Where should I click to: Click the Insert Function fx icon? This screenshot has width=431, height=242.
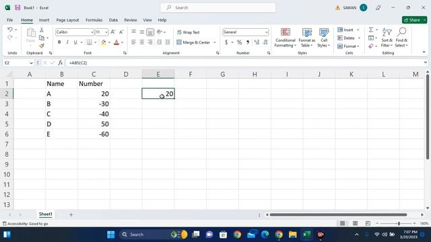pos(60,63)
